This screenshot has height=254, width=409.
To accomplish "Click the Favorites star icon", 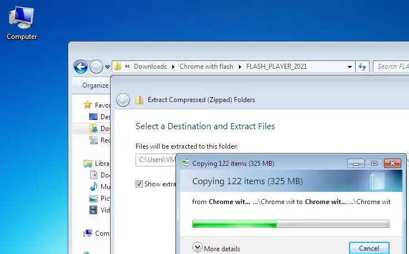I will point(88,105).
